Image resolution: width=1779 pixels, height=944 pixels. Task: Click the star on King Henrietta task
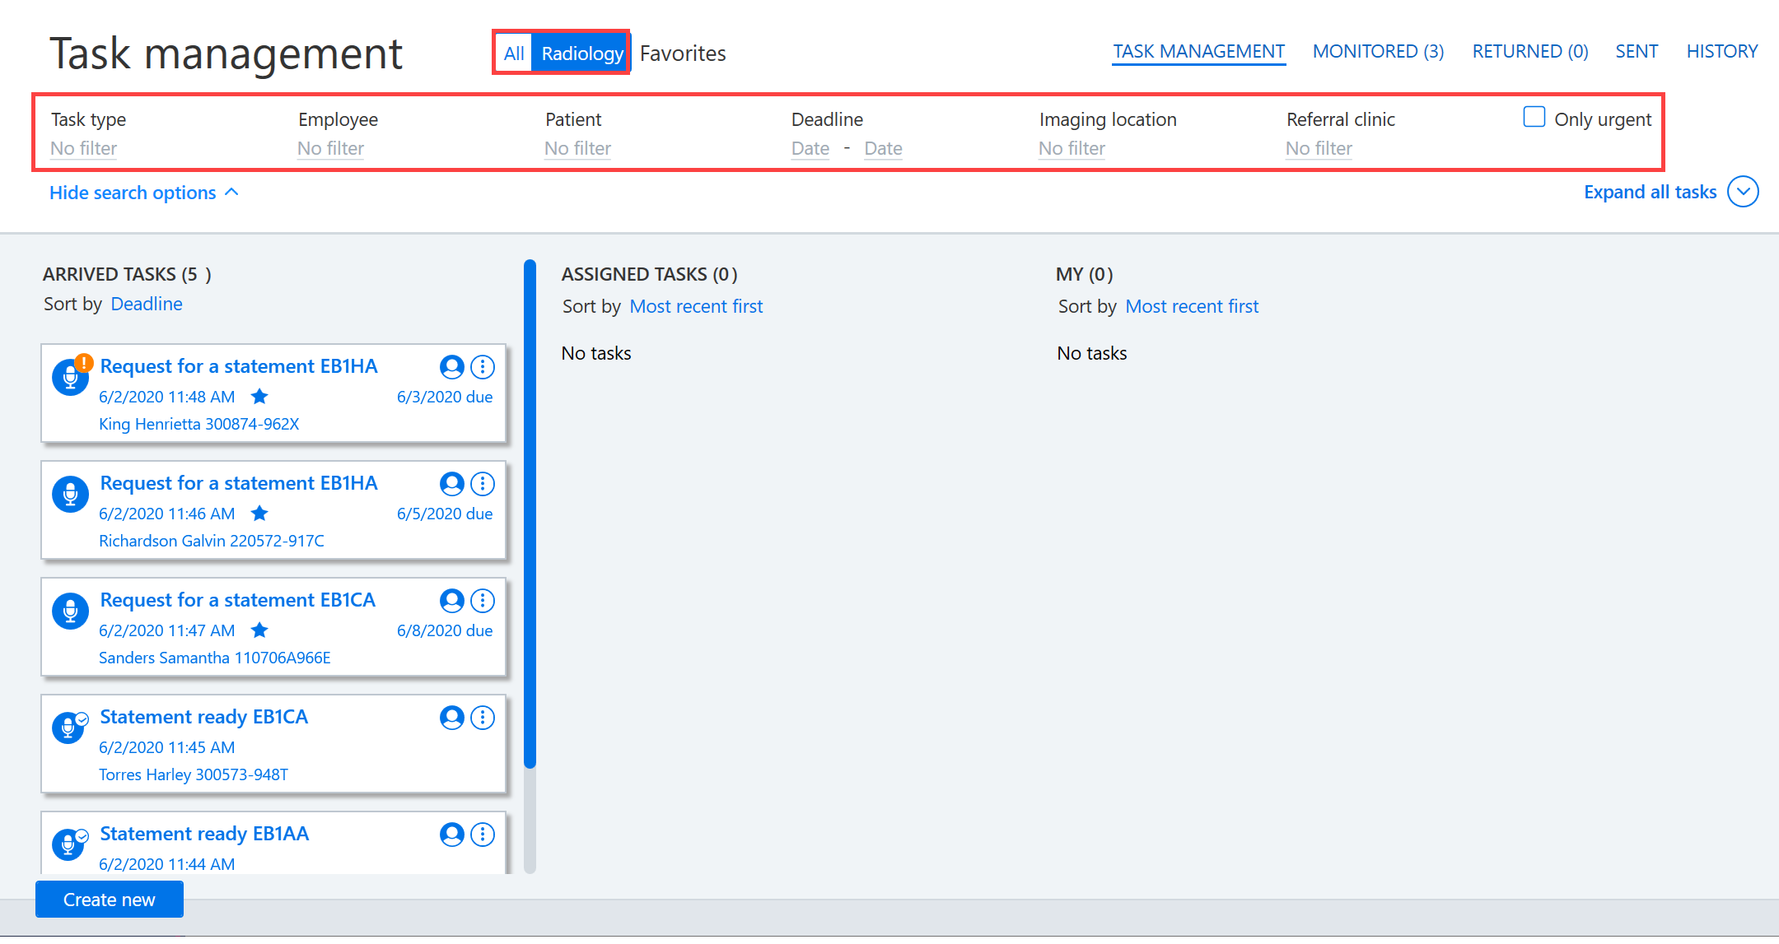coord(259,397)
